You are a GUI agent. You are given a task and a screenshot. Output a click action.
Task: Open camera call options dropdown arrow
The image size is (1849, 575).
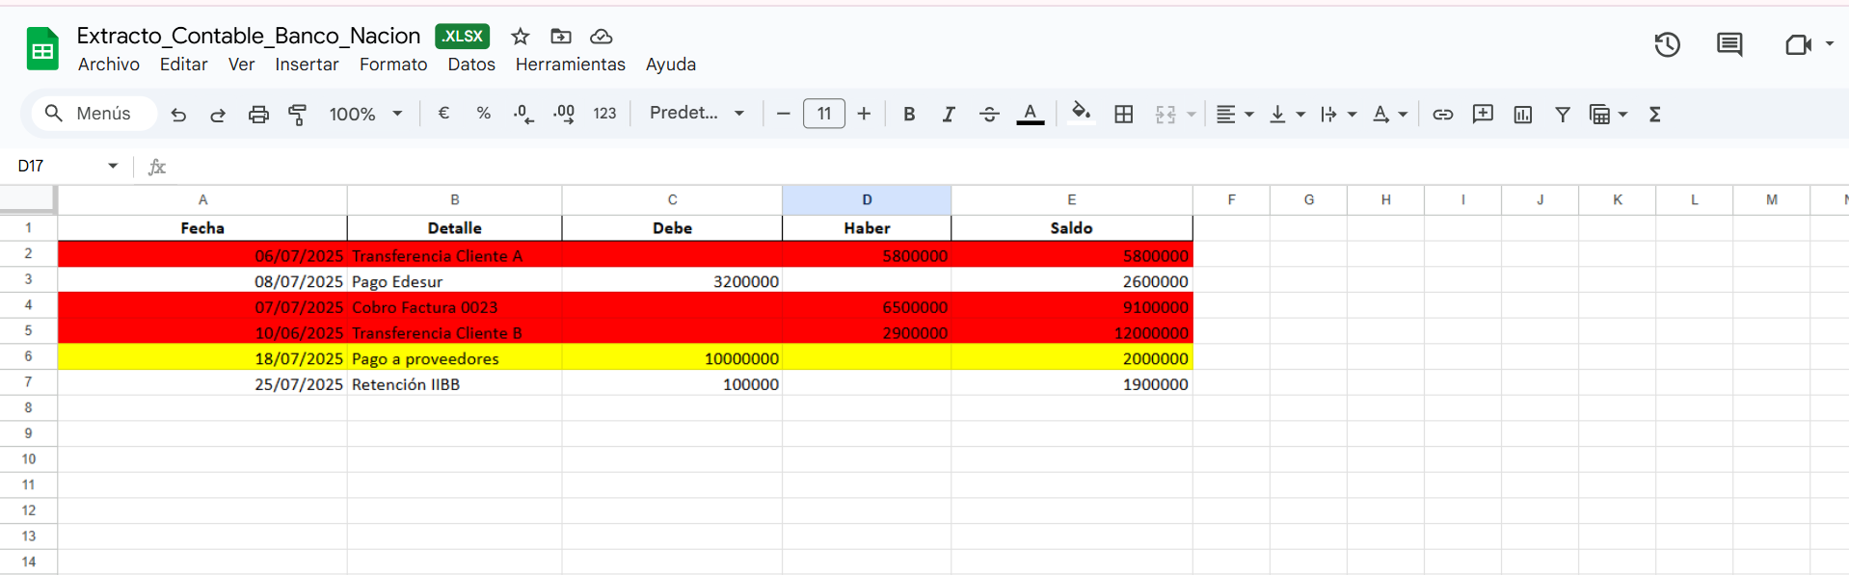coord(1829,44)
